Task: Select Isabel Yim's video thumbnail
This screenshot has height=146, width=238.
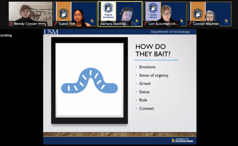Action: click(x=75, y=14)
